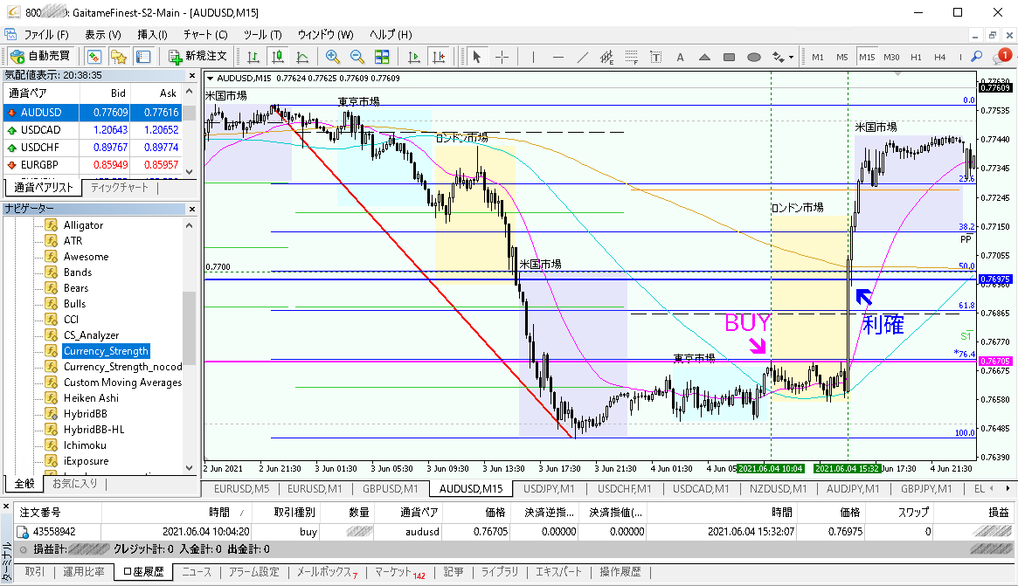Switch to M1 timeframe
Image resolution: width=1018 pixels, height=586 pixels.
[817, 57]
